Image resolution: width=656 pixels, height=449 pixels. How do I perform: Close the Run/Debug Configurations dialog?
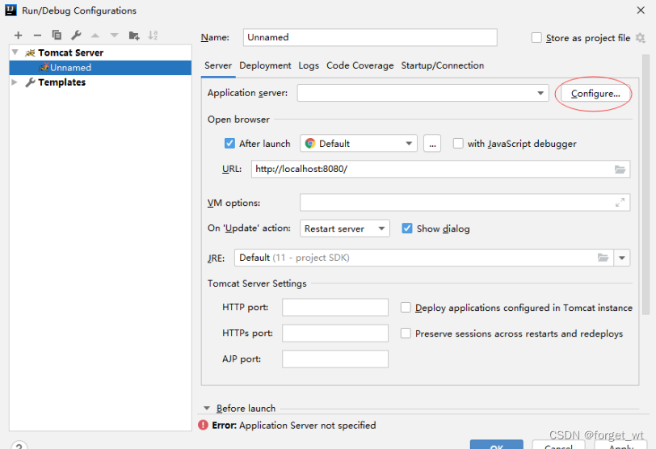tap(641, 10)
